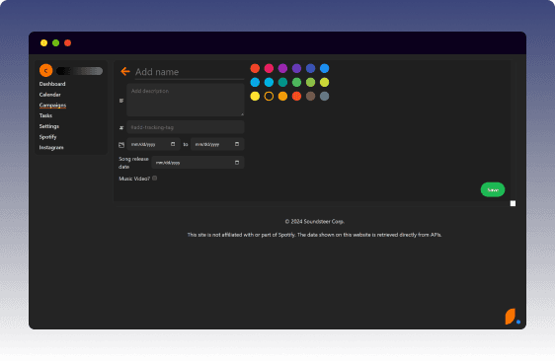Click the green Save button

[x=493, y=189]
